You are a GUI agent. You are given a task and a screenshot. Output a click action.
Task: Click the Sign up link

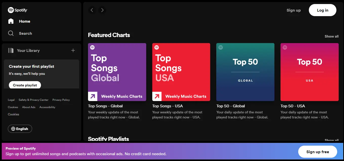[x=294, y=10]
